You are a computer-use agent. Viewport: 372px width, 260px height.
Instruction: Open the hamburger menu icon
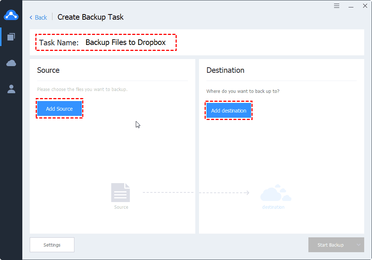[336, 6]
